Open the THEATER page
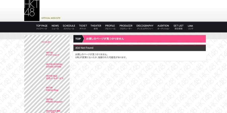This screenshot has height=113, width=227. (x=96, y=27)
